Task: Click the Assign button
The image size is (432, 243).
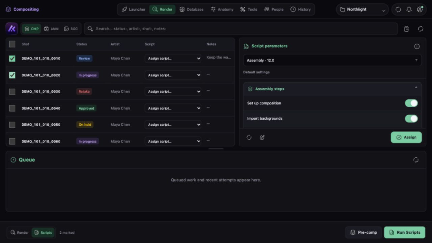Action: click(406, 137)
